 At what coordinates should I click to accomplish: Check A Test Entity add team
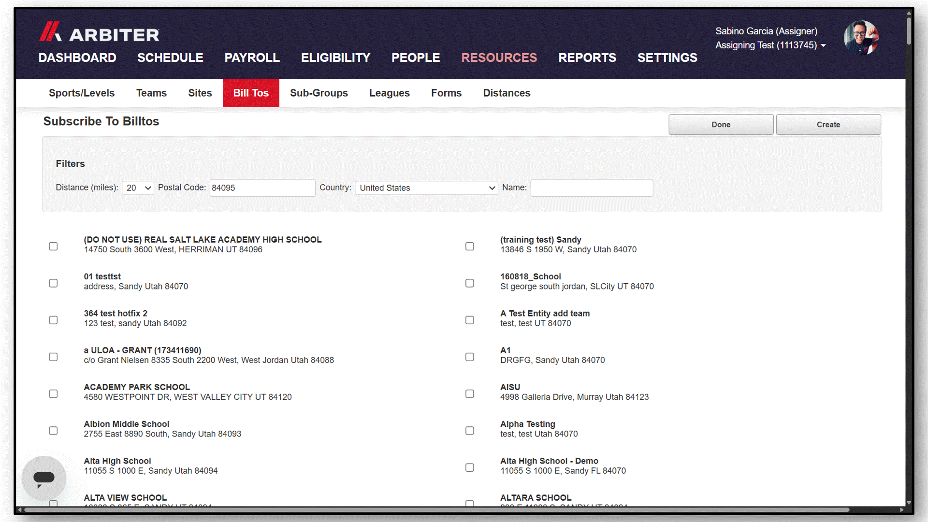[x=469, y=320]
